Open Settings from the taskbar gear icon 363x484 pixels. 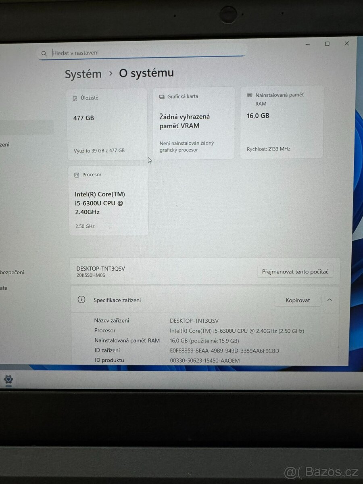click(x=8, y=379)
